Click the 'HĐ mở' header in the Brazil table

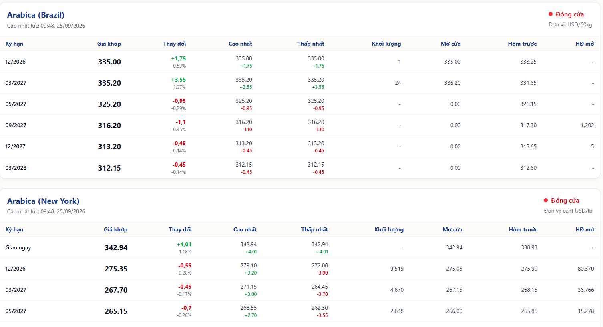pos(585,44)
